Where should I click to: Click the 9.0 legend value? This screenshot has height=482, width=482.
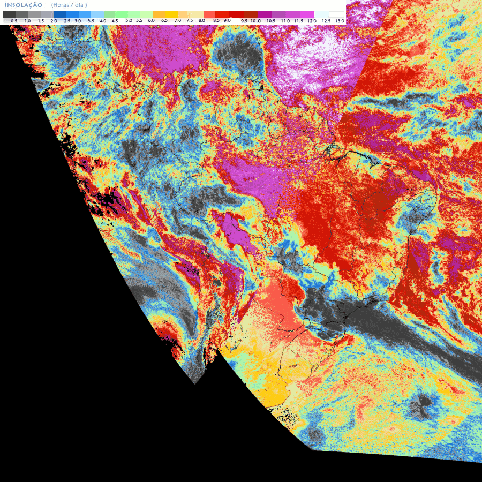click(x=227, y=20)
